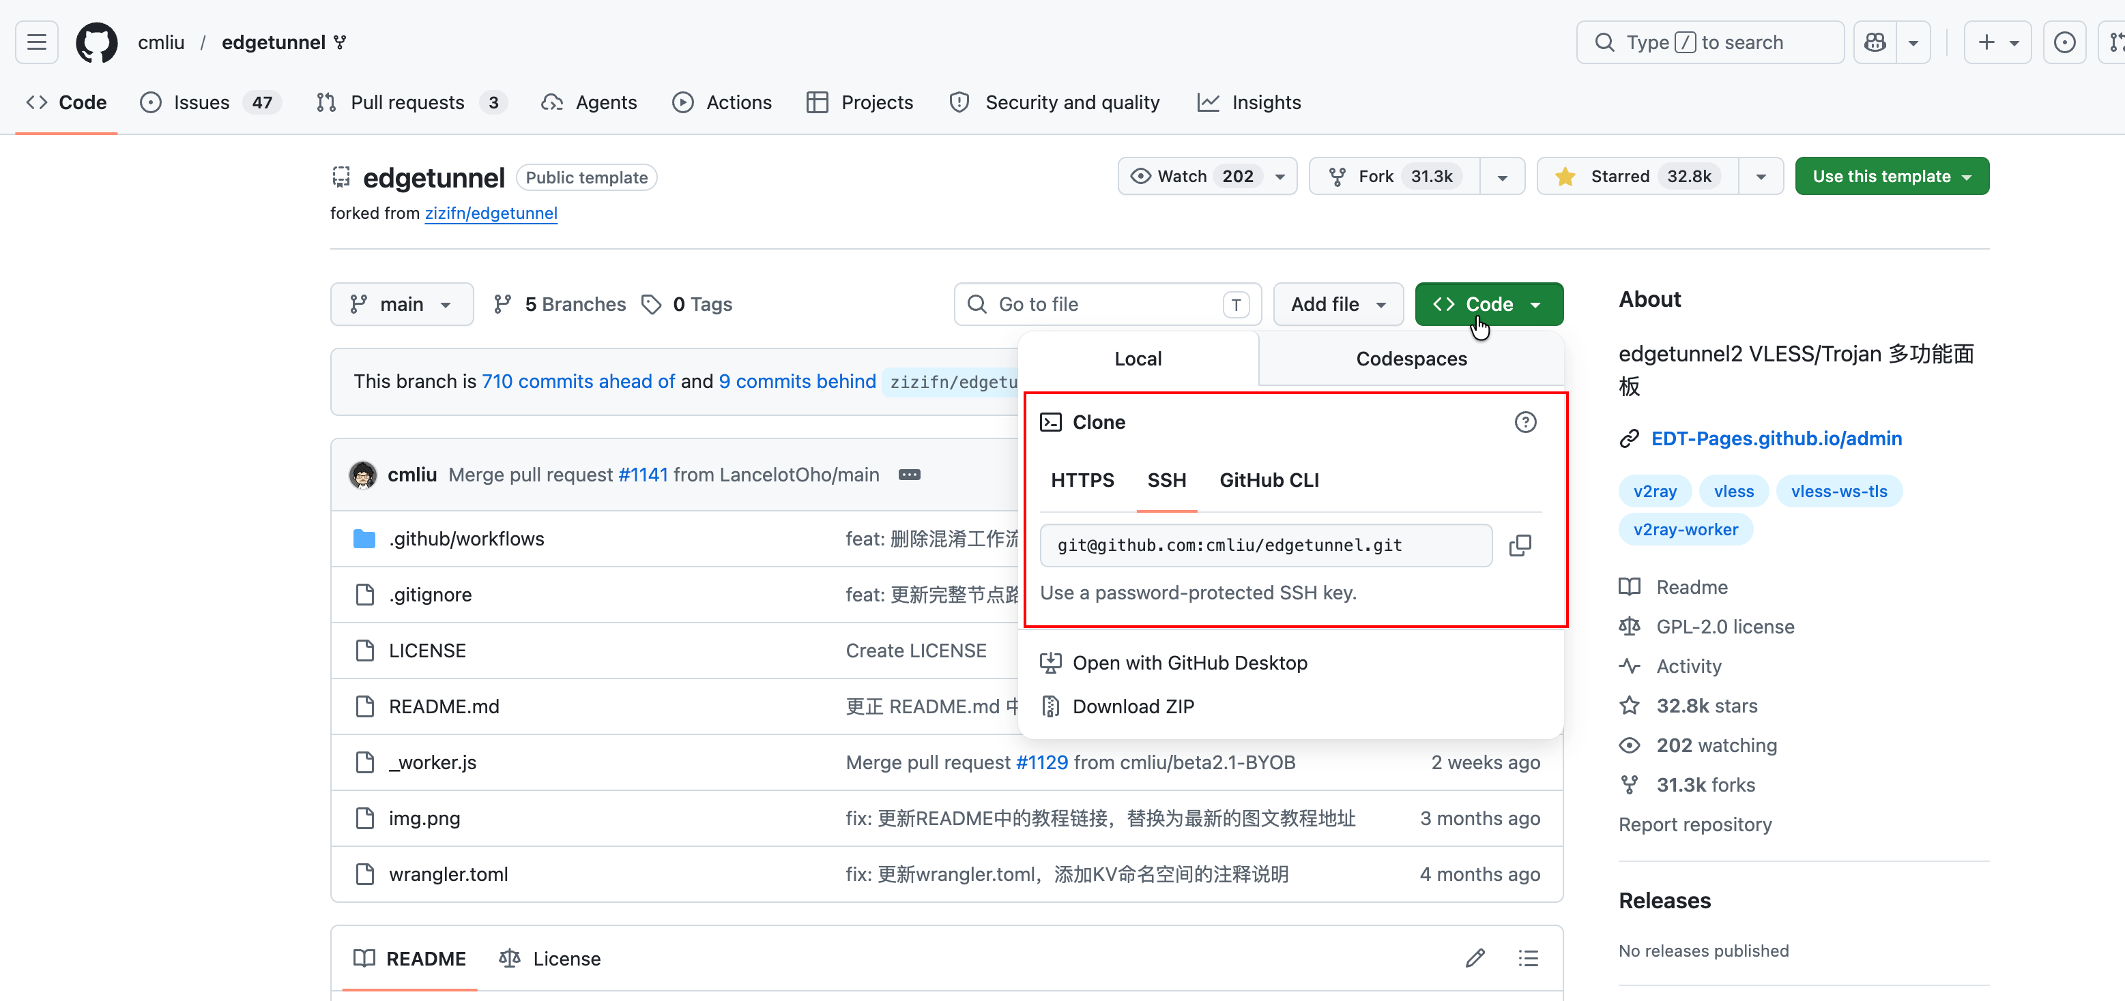Viewport: 2125px width, 1001px height.
Task: Focus the Go to file search field
Action: pos(1108,304)
